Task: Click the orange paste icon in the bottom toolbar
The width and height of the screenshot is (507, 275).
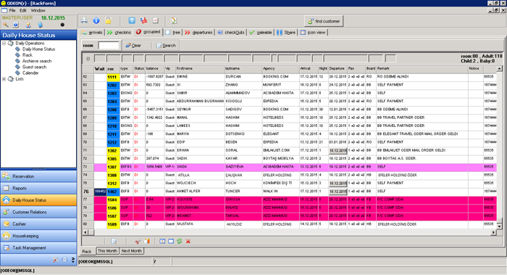Action: 147,241
